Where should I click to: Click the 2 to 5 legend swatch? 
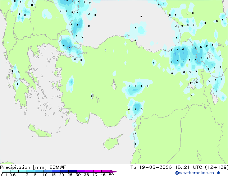pyautogui.click(x=31, y=171)
